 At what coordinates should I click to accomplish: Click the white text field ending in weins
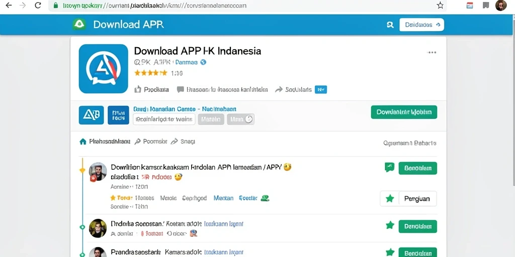point(164,119)
